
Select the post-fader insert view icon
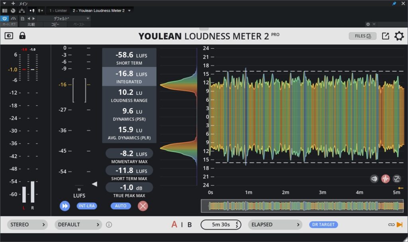tap(40, 11)
